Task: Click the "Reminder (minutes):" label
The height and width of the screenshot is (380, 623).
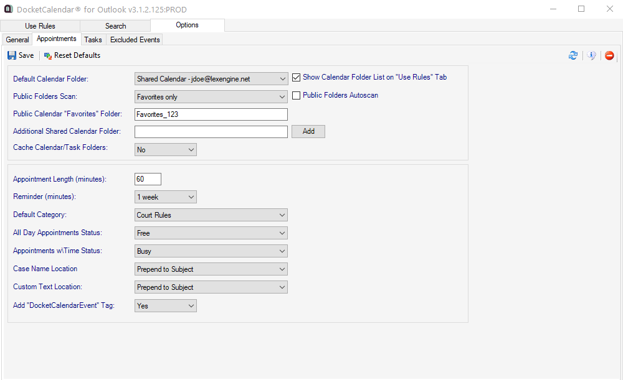Action: coord(44,197)
